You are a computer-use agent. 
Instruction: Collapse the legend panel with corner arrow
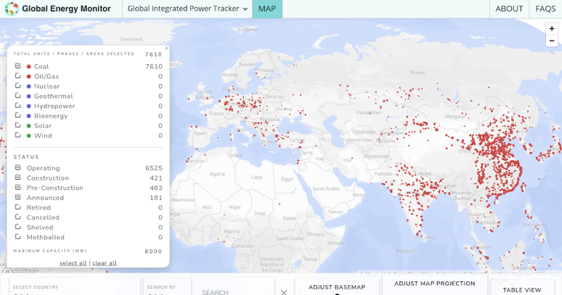(167, 48)
